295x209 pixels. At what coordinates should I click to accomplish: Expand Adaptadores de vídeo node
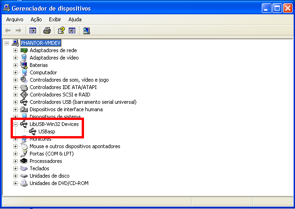(15, 58)
